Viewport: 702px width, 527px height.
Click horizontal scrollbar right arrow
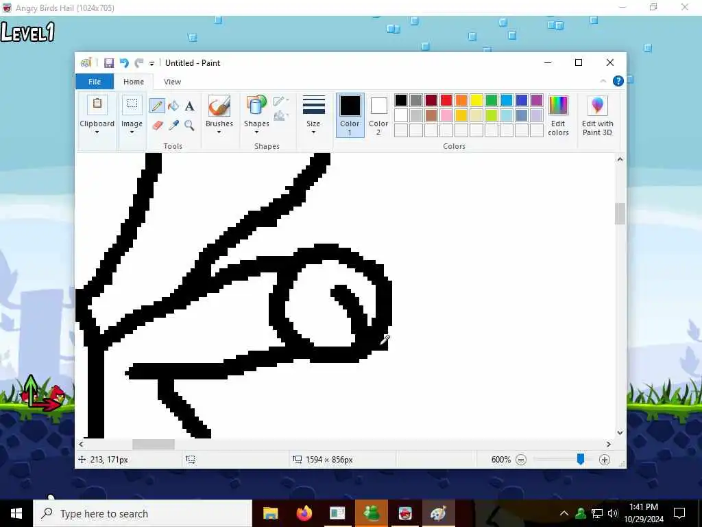pyautogui.click(x=609, y=444)
